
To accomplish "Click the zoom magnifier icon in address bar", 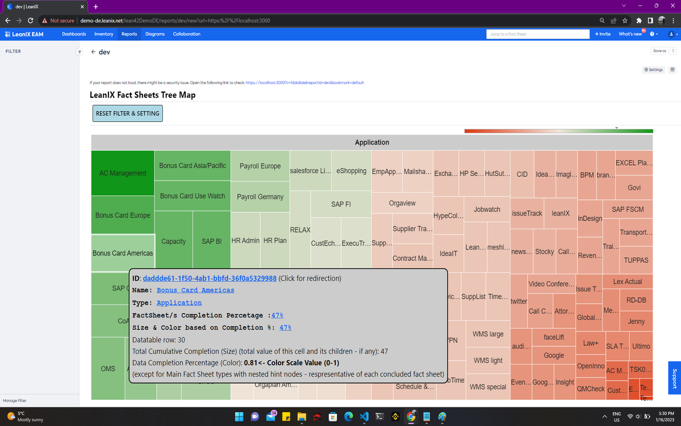I will (602, 20).
